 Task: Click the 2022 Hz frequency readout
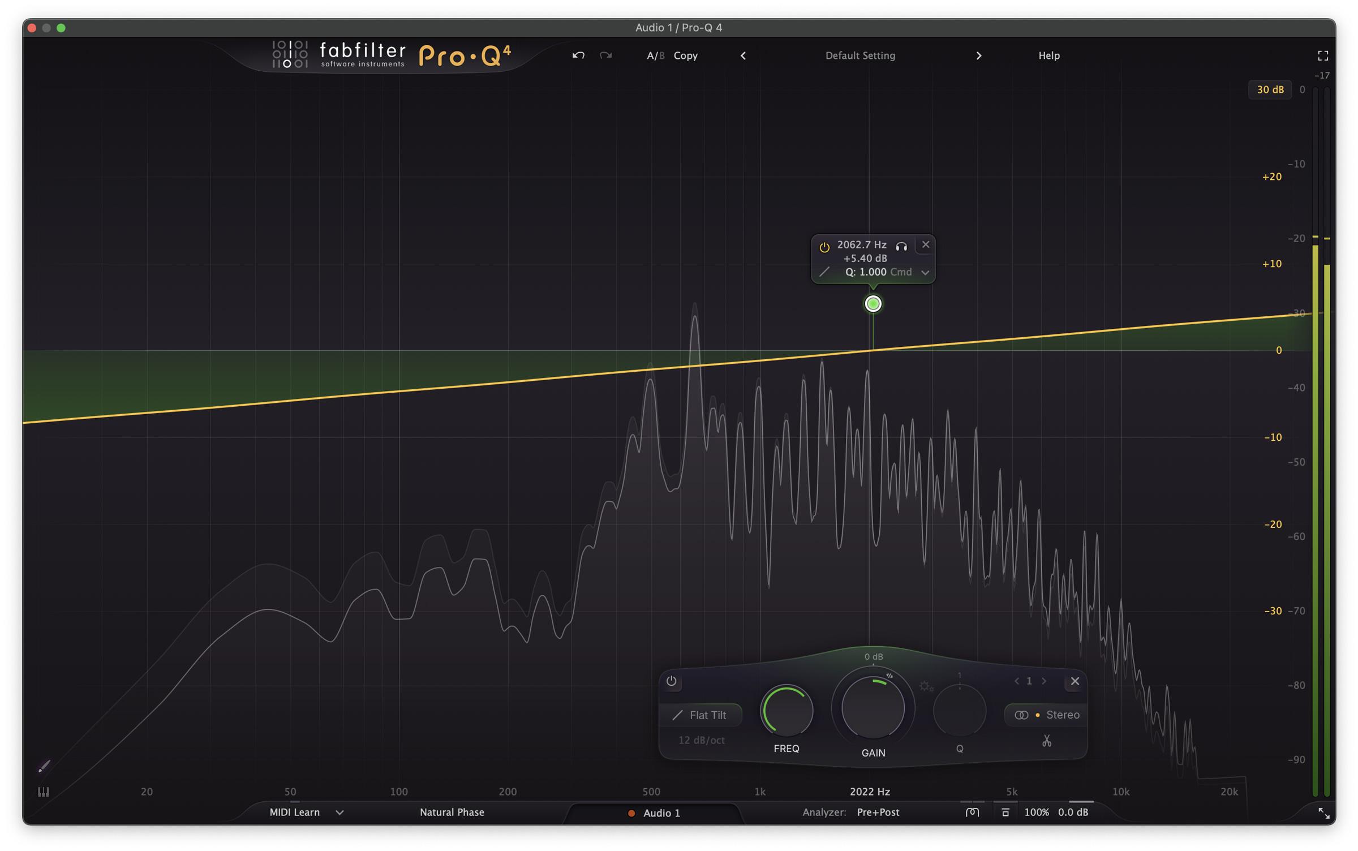870,792
